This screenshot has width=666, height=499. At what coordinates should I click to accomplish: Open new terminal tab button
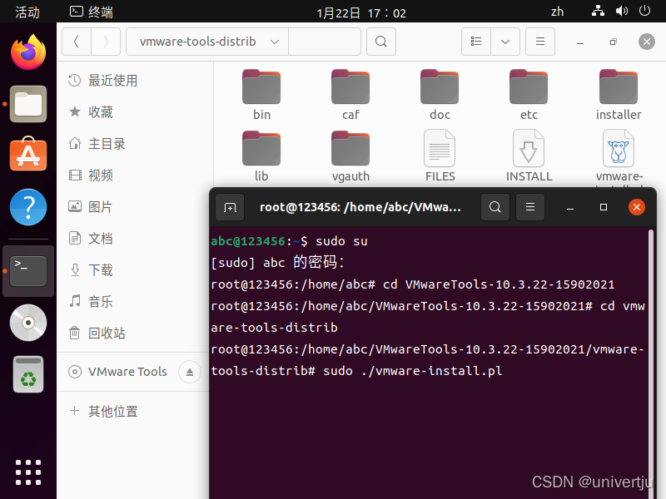(x=230, y=207)
